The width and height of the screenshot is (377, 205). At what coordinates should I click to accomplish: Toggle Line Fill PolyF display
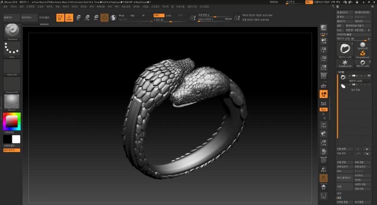click(323, 160)
